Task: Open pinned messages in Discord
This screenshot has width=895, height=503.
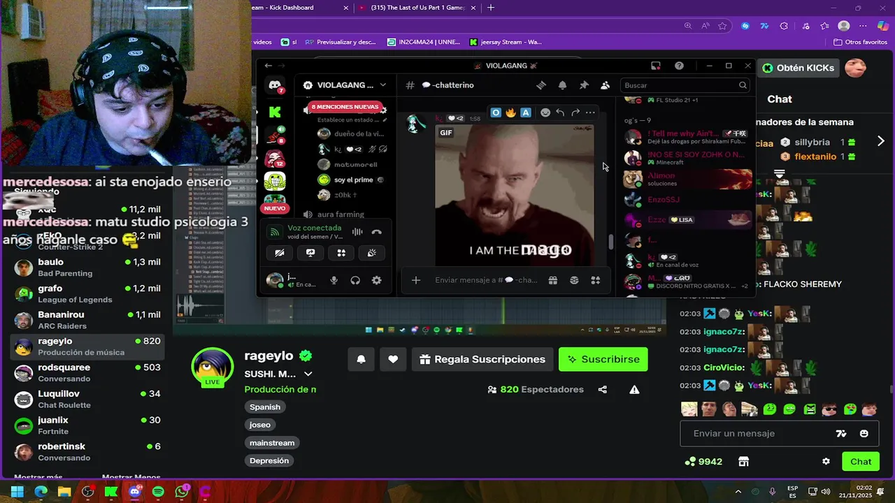Action: coord(584,85)
